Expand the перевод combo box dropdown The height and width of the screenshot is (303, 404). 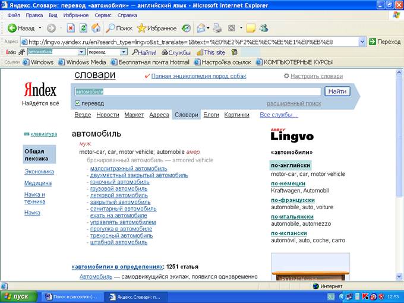124,52
